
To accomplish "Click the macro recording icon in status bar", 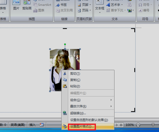I will [42, 125].
